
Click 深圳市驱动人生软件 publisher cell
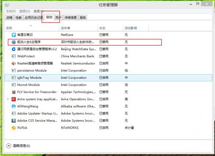[78, 42]
